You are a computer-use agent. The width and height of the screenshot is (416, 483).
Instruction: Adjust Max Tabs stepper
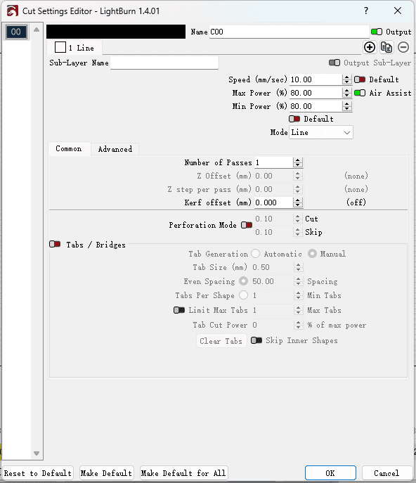pos(299,310)
